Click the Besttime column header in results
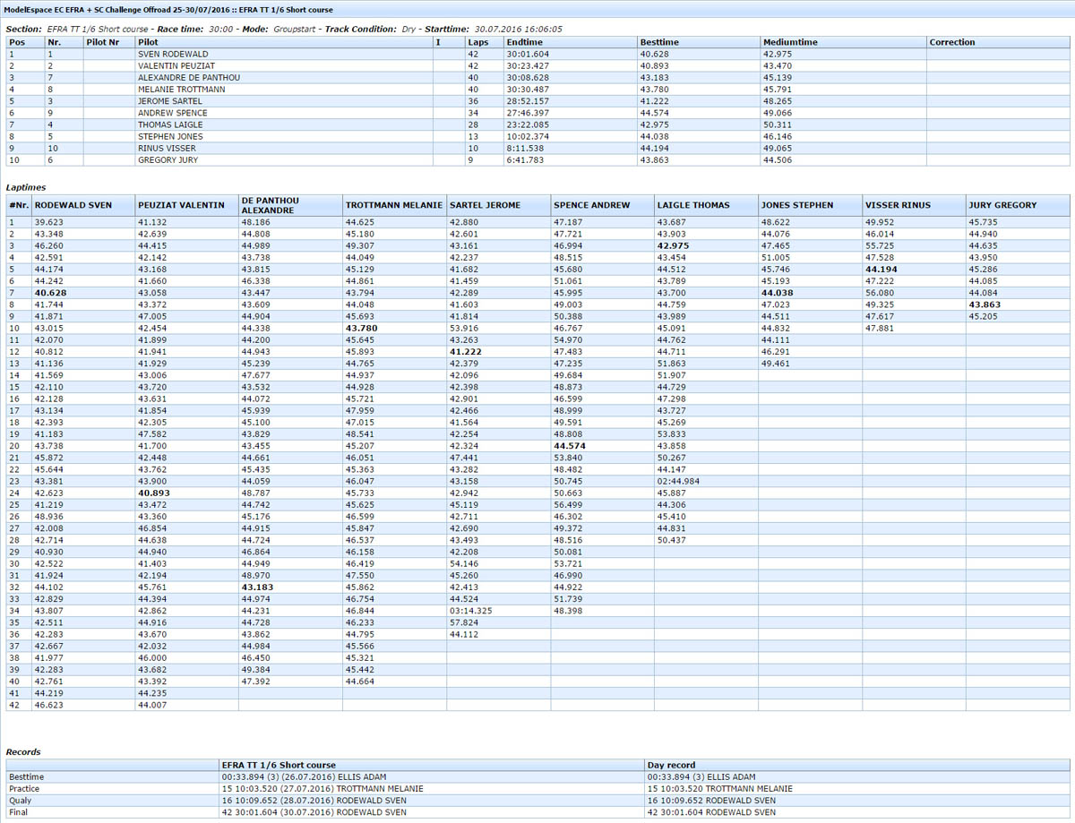This screenshot has width=1075, height=823. 659,42
